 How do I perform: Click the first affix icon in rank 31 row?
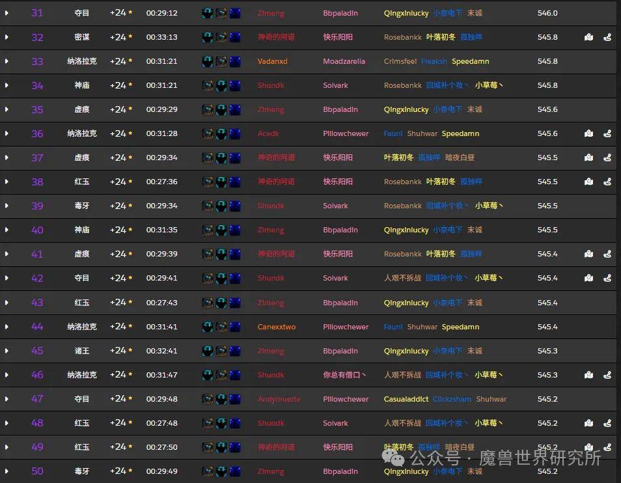[x=208, y=13]
